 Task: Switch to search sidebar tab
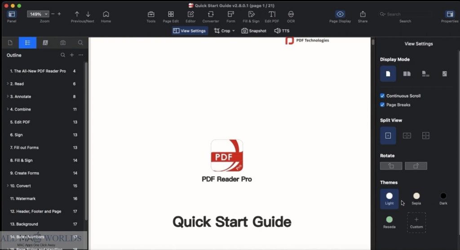80,43
